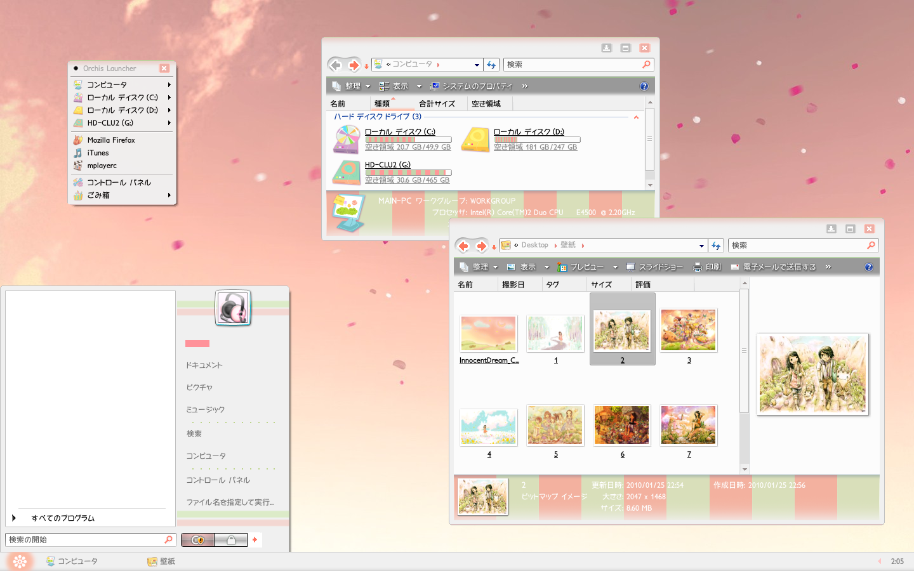Open the プレビュー dropdown in 壁紙 window
Viewport: 914px width, 571px height.
coord(615,267)
